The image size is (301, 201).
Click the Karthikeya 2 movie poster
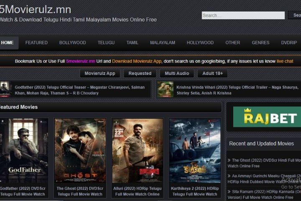point(195,151)
